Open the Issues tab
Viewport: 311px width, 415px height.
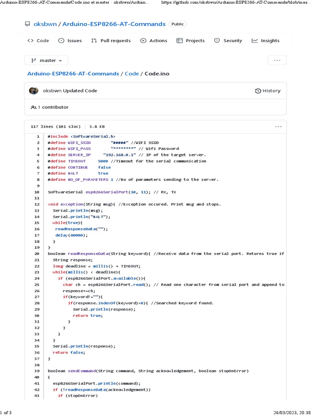pyautogui.click(x=70, y=41)
